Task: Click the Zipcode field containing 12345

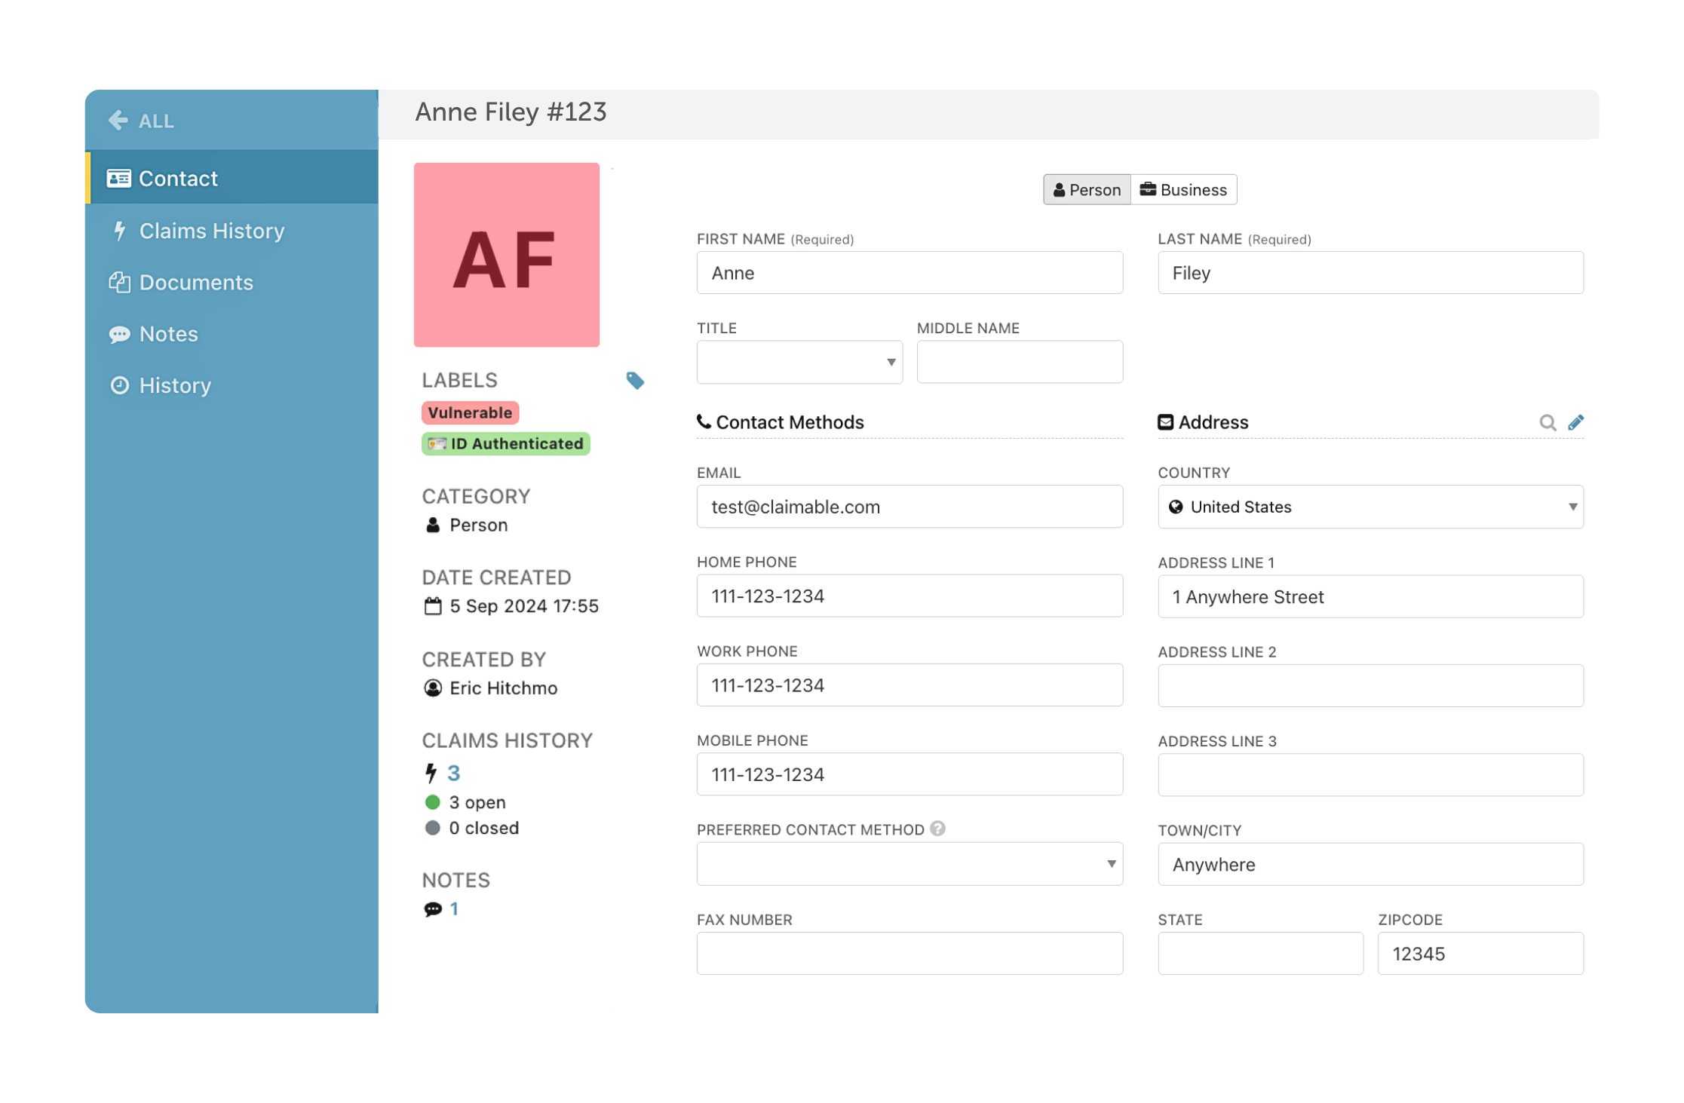Action: click(x=1480, y=953)
